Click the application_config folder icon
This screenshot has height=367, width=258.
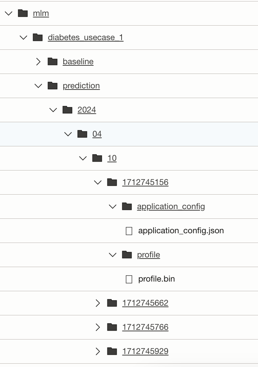click(x=127, y=206)
